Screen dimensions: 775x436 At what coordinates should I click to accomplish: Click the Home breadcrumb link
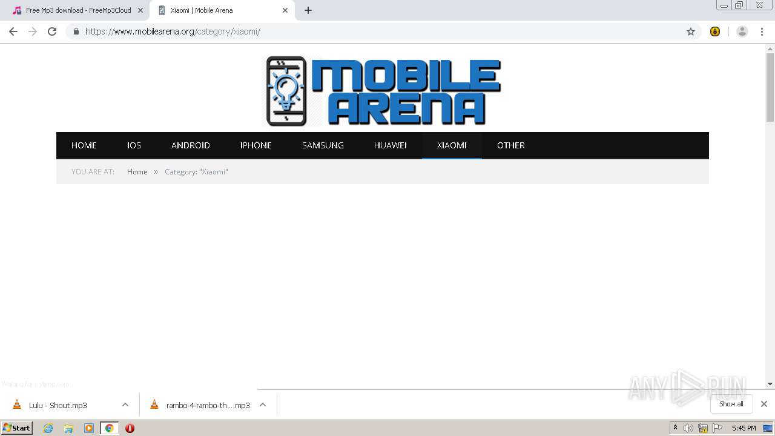[x=137, y=172]
